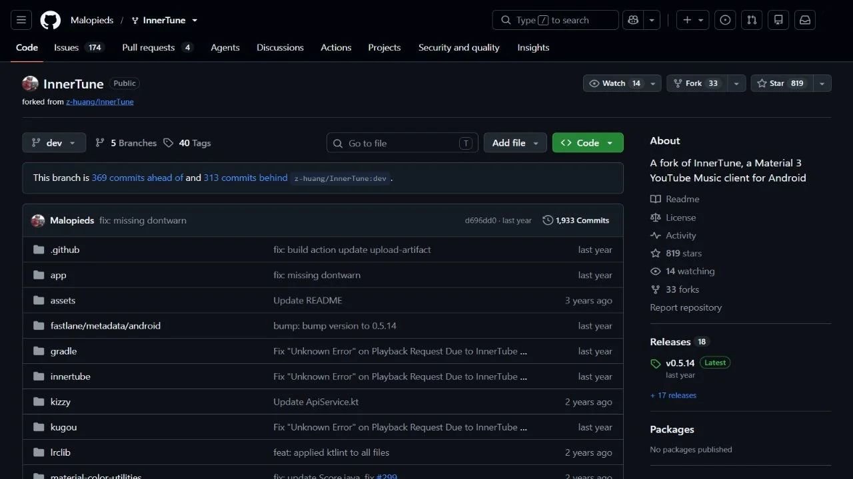Open the hamburger navigation menu
This screenshot has width=853, height=479.
(x=21, y=20)
